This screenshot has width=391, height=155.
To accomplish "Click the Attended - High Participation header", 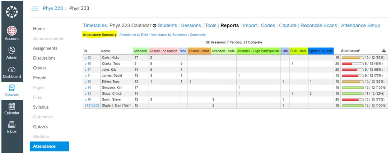I will (258, 51).
